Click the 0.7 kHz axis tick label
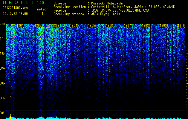 click(2, 98)
